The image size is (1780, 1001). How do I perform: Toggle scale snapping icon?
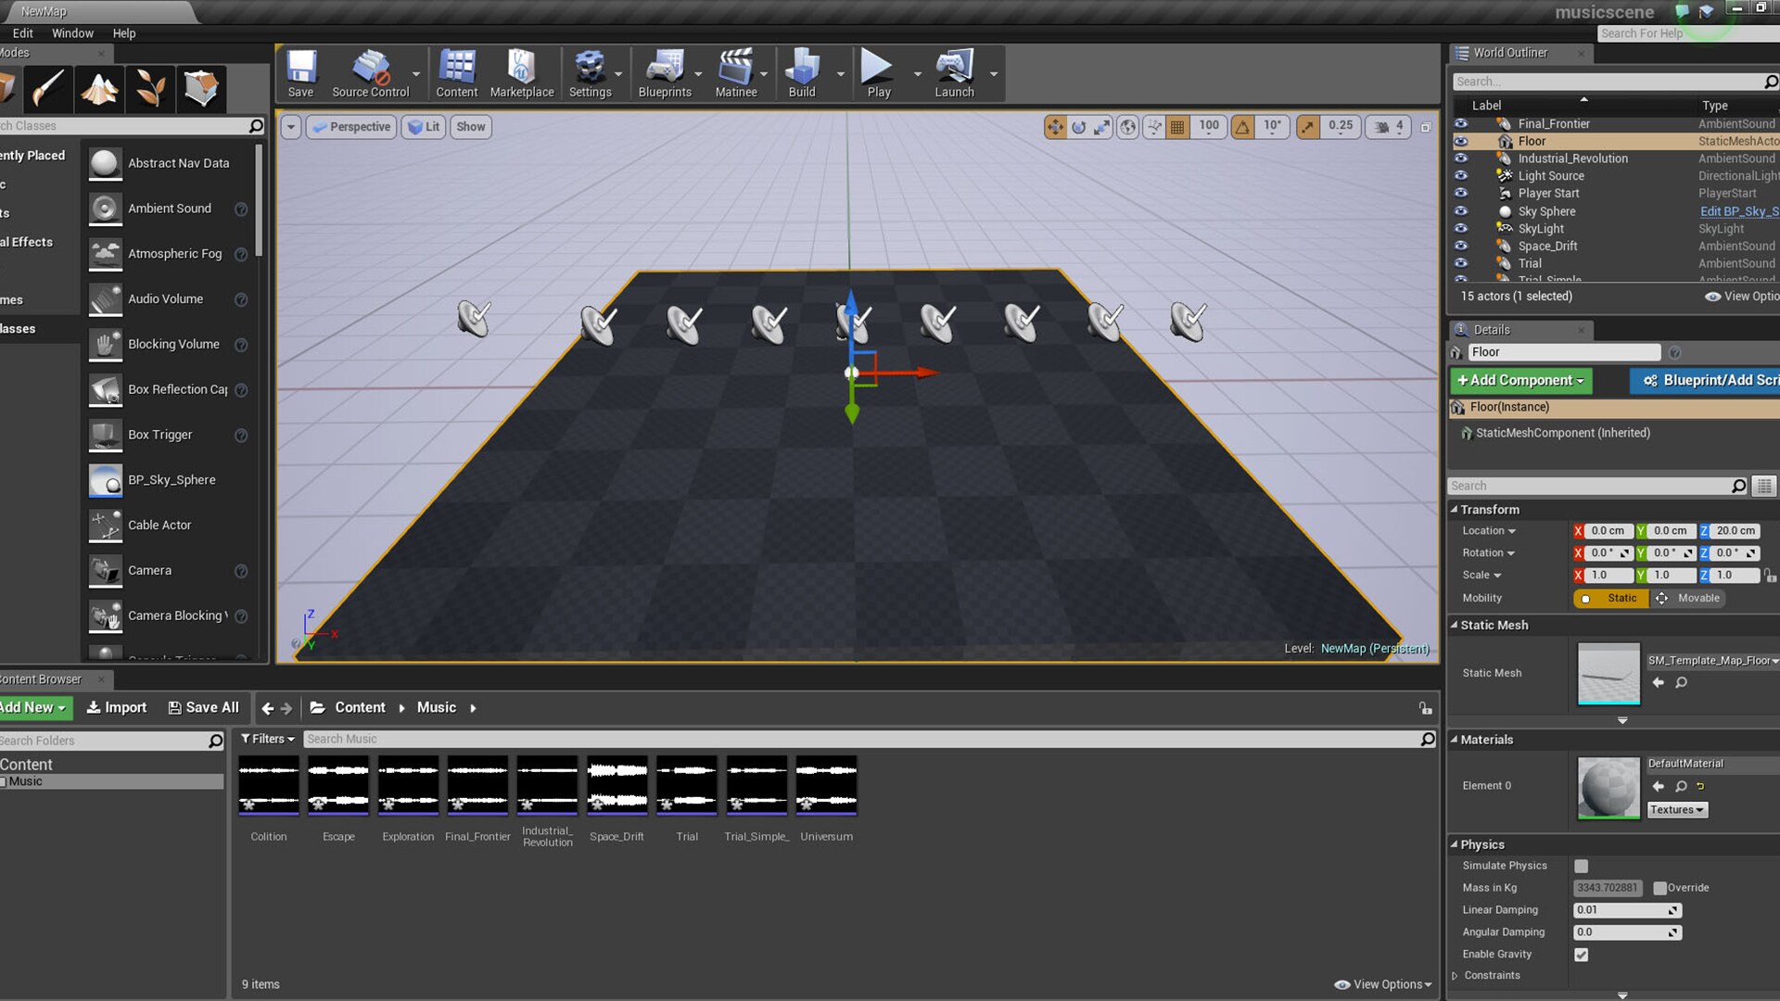pyautogui.click(x=1307, y=127)
